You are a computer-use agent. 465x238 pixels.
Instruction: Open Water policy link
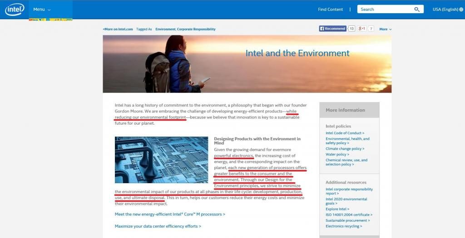pyautogui.click(x=337, y=155)
